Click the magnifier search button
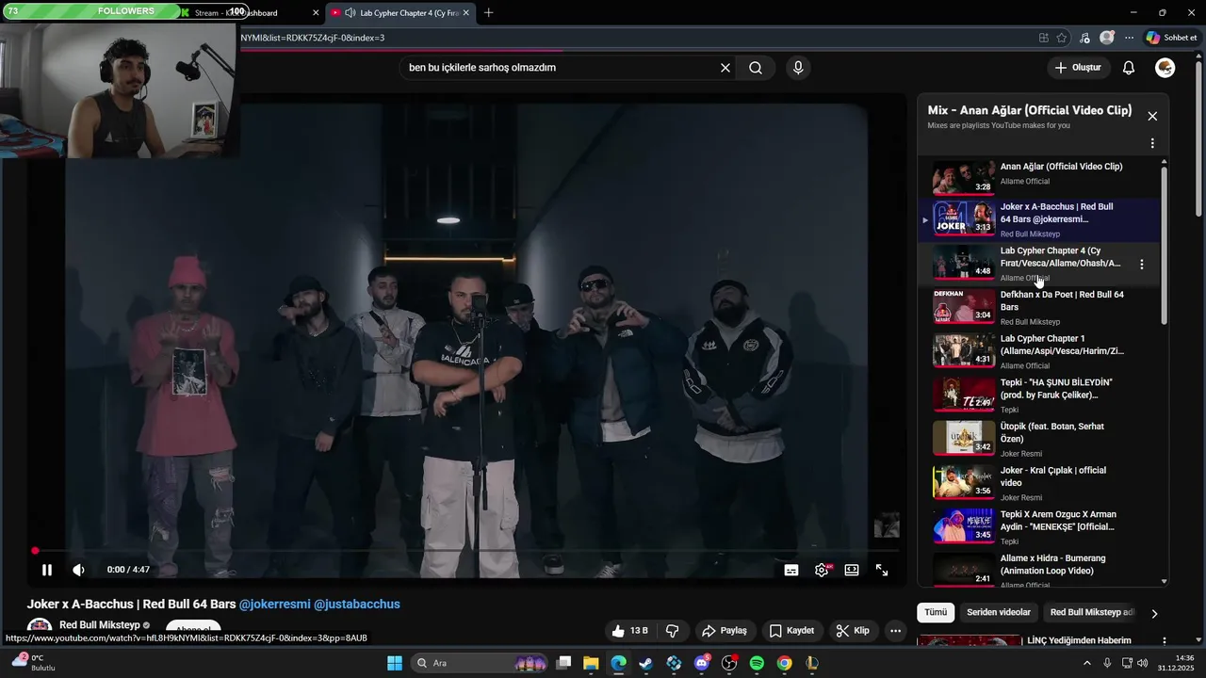Image resolution: width=1206 pixels, height=678 pixels. (x=756, y=68)
